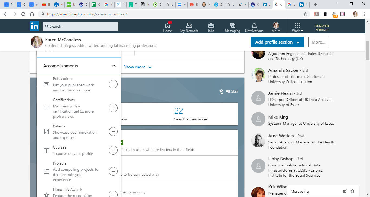Go back to the previous page
This screenshot has height=197, width=370.
click(x=6, y=14)
